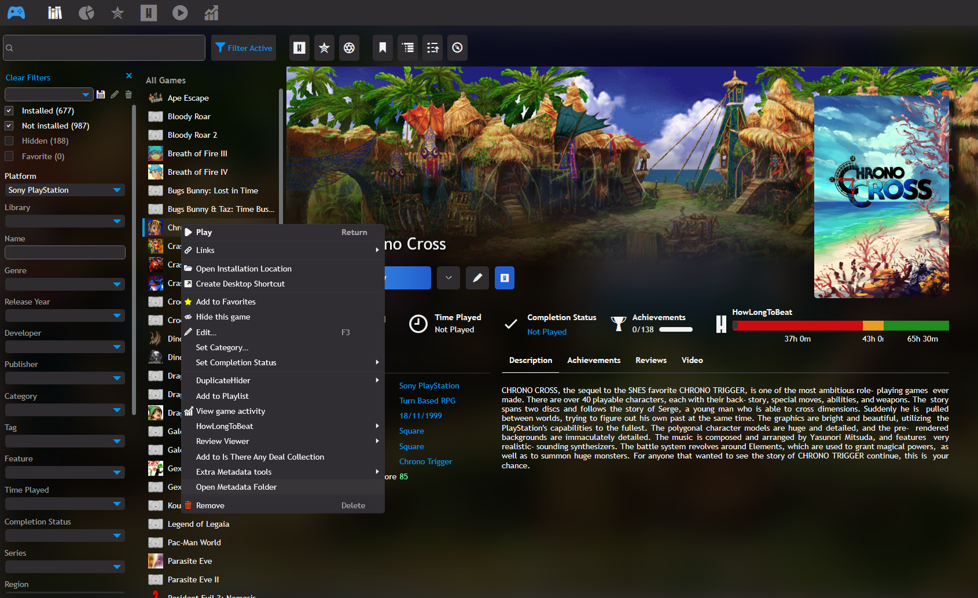
Task: Open the Chrono Trigger series link
Action: 425,461
